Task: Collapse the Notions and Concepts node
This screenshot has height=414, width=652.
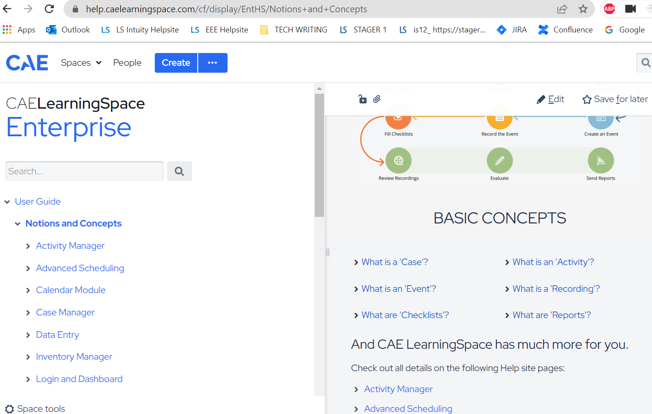Action: (18, 223)
